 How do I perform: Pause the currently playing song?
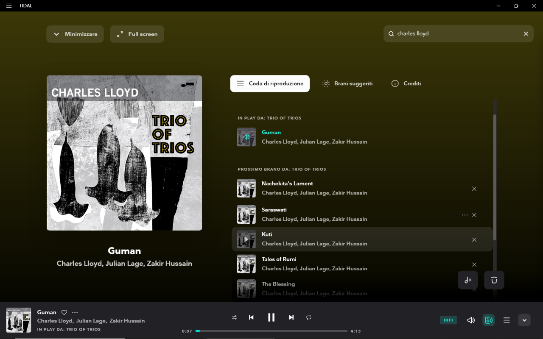[x=271, y=317]
